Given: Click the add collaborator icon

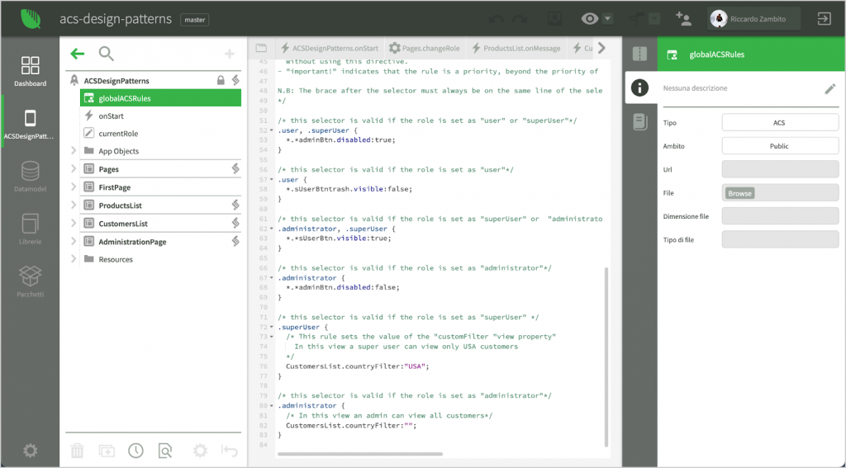Looking at the screenshot, I should (x=683, y=19).
